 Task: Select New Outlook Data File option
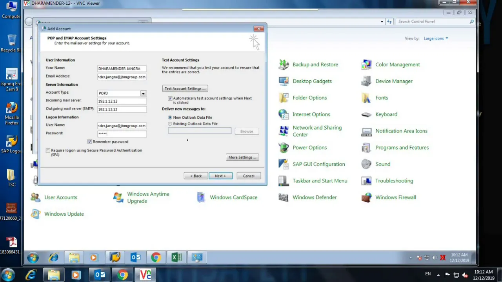[x=170, y=117]
